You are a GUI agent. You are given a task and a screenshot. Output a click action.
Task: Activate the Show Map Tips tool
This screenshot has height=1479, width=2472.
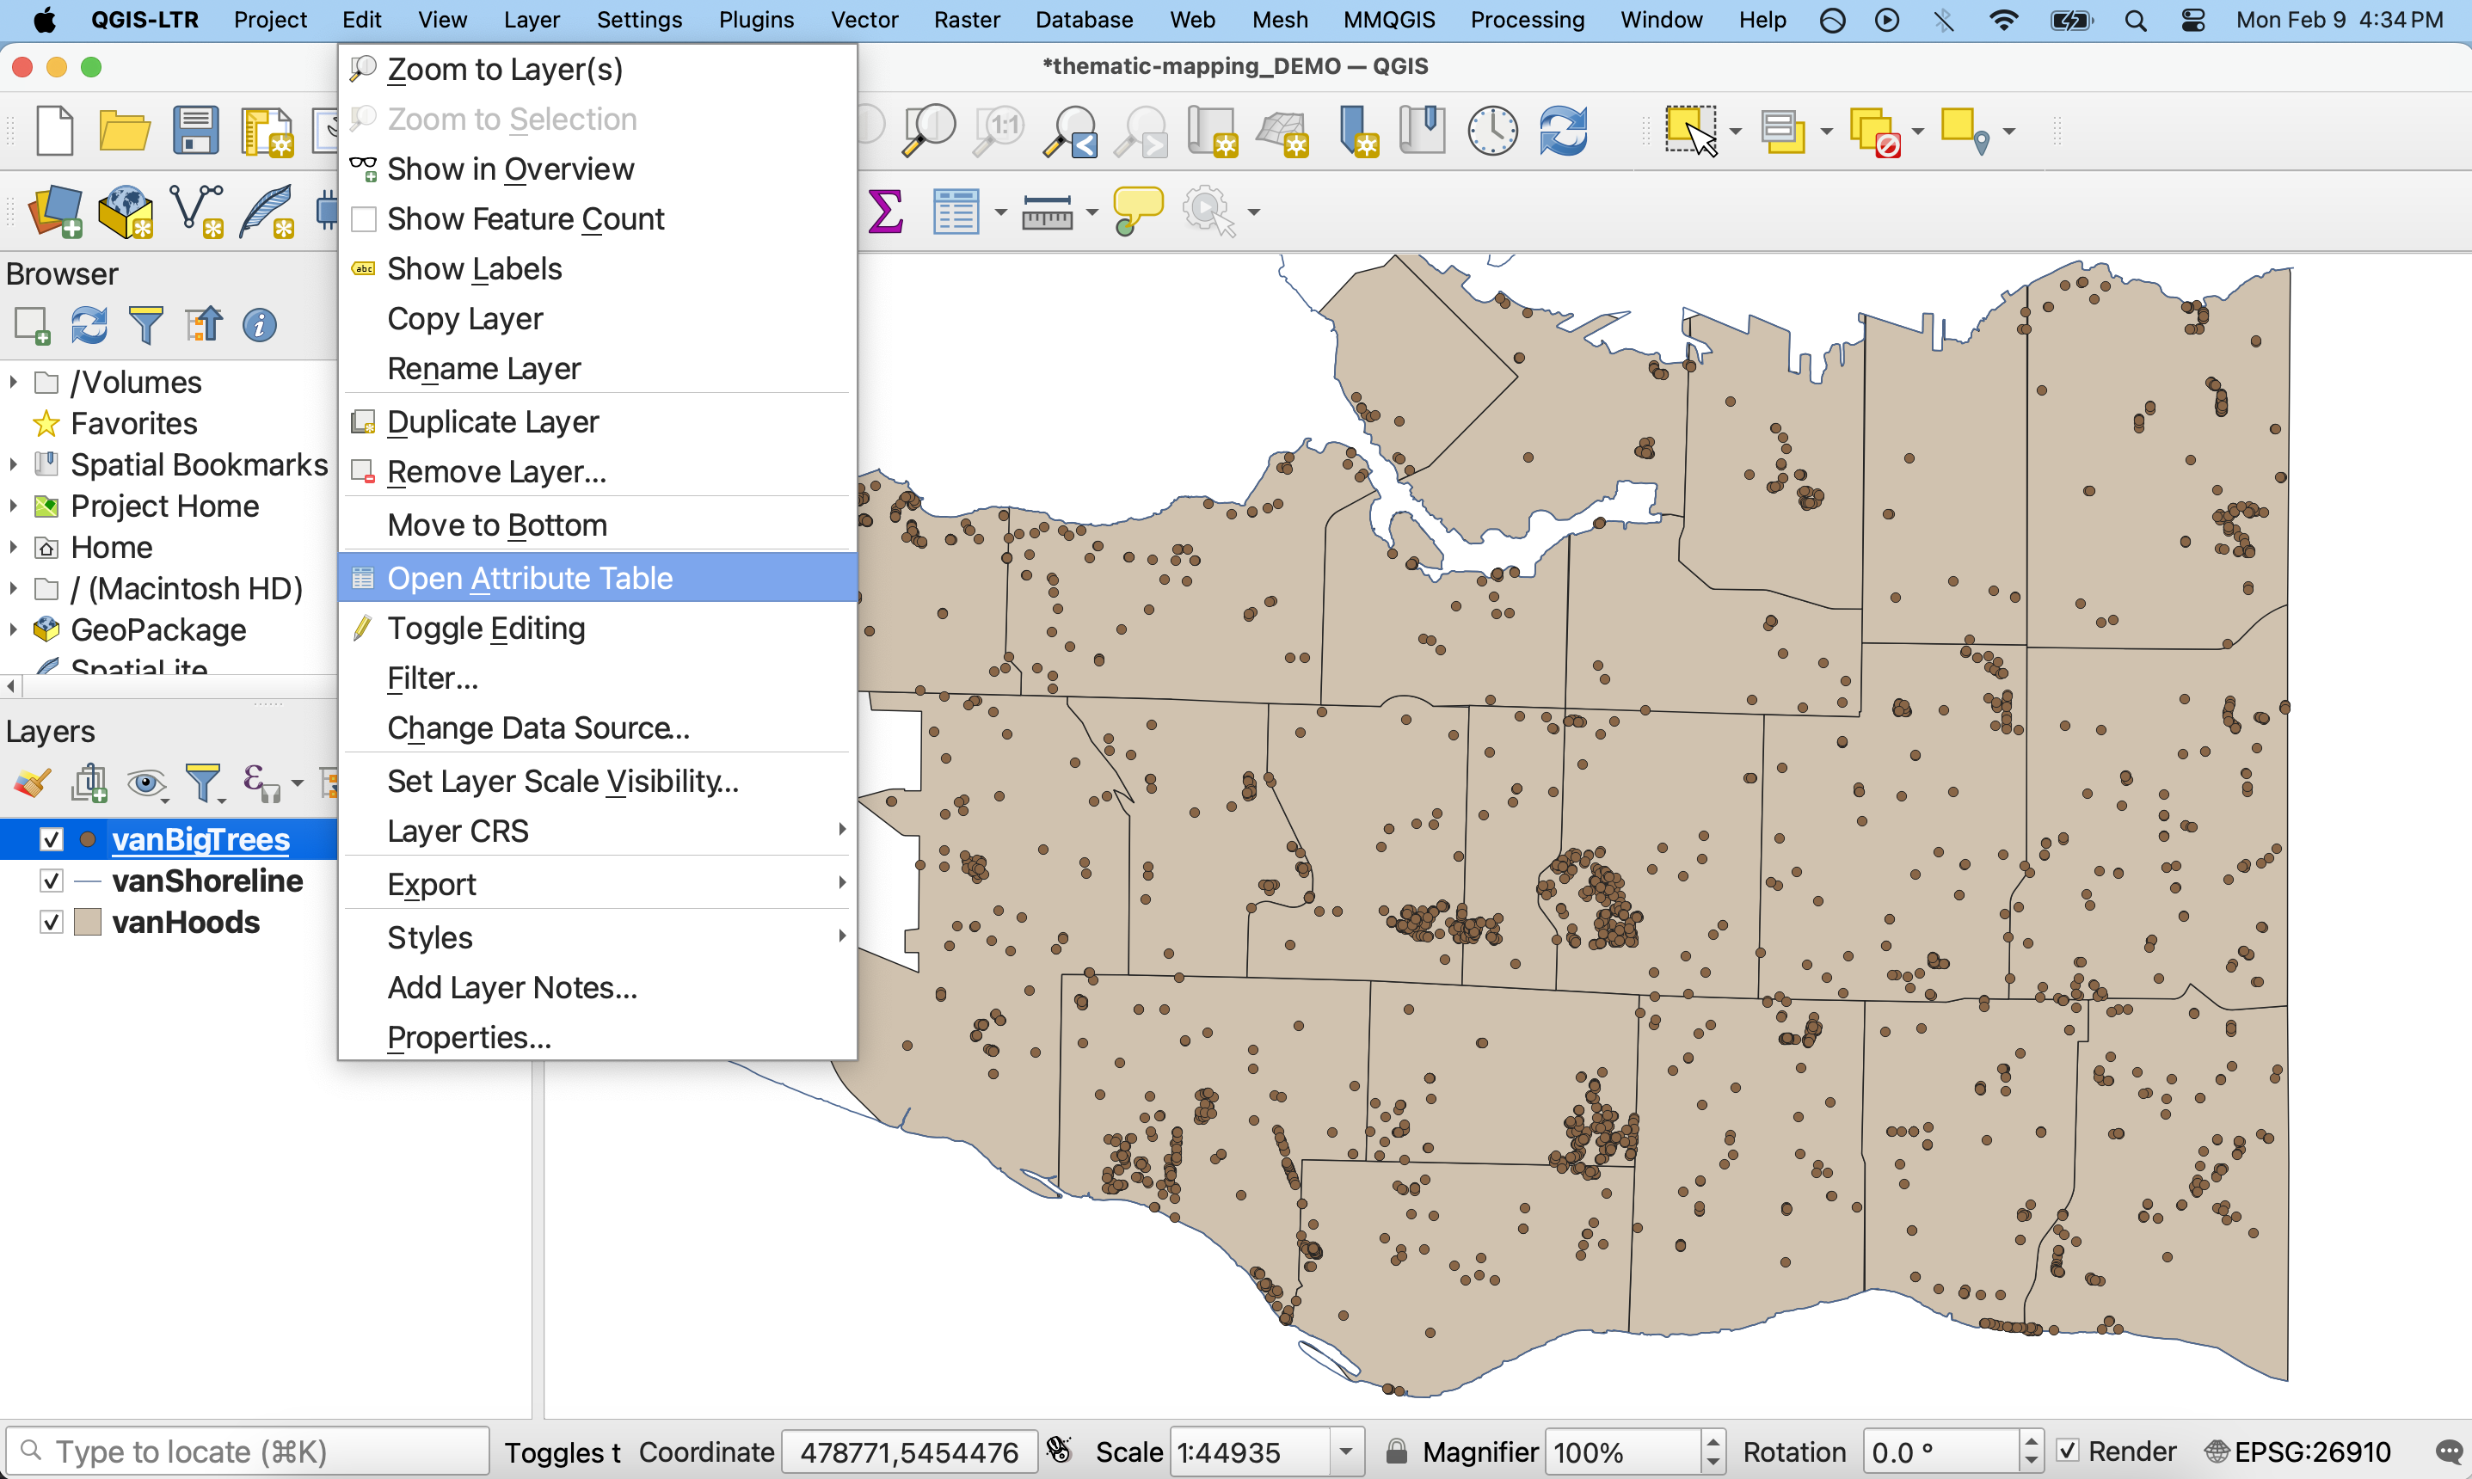(x=1136, y=211)
